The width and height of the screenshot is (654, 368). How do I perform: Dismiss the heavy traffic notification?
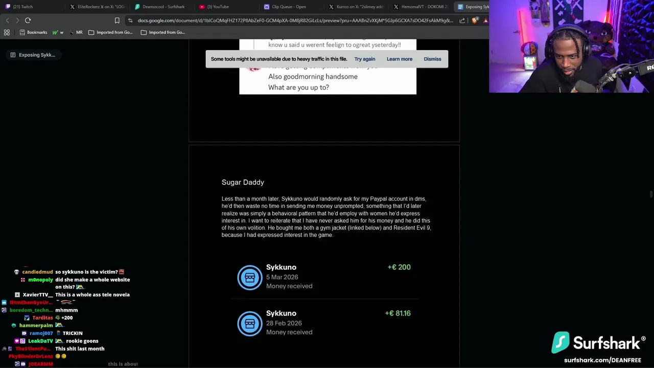pyautogui.click(x=432, y=59)
